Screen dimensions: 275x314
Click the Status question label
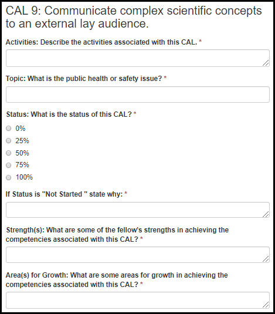[x=71, y=114]
